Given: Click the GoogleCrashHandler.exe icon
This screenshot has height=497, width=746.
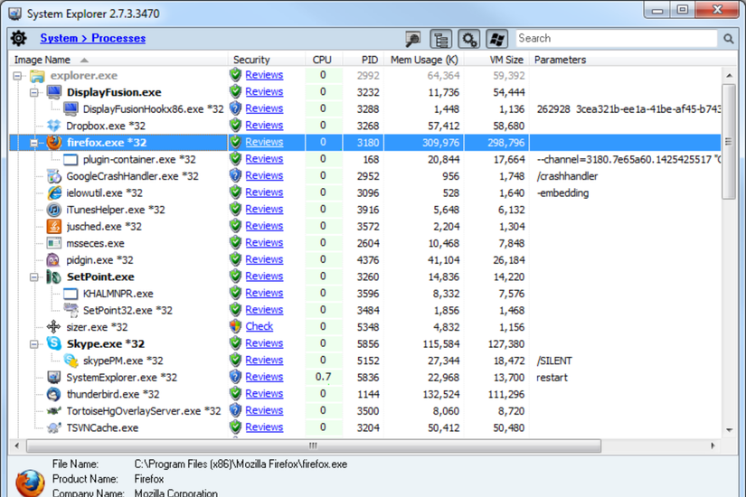Looking at the screenshot, I should 54,176.
